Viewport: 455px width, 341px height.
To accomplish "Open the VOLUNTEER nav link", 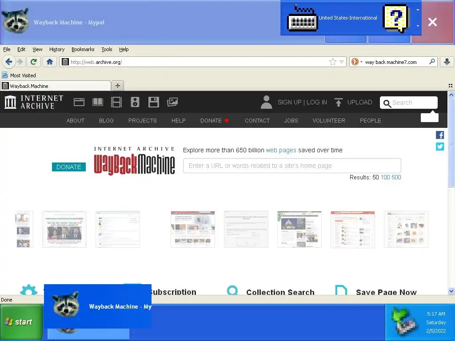I will point(329,120).
